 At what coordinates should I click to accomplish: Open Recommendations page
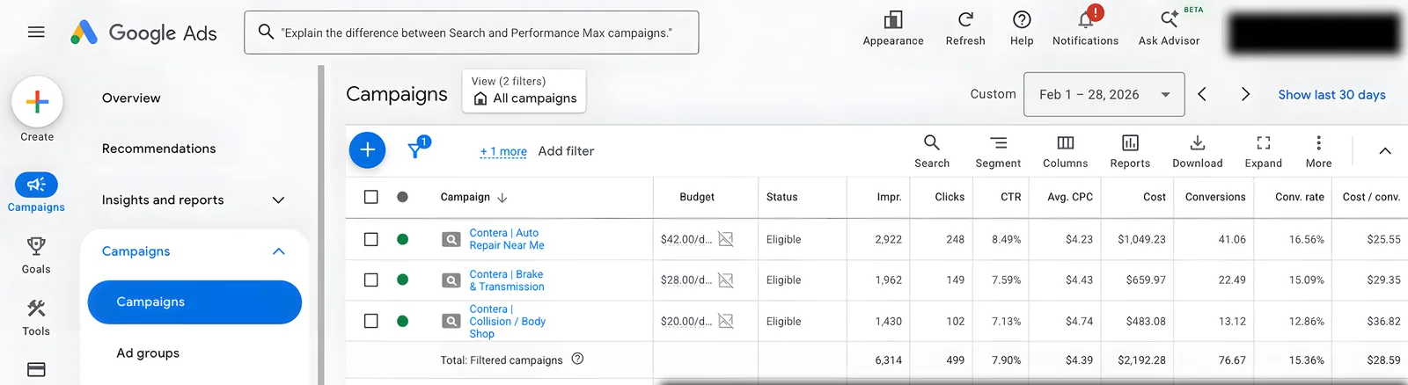pyautogui.click(x=158, y=149)
